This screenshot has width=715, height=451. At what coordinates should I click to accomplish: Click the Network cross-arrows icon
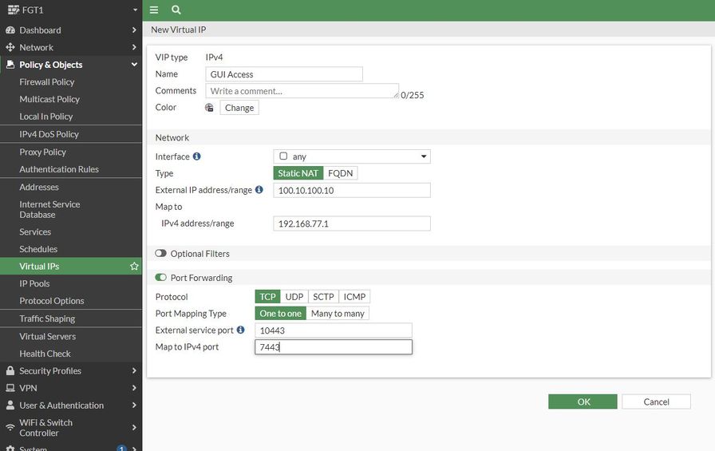10,47
